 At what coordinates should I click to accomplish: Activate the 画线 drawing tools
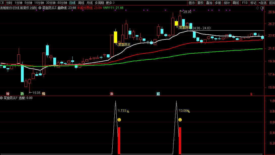236,3
